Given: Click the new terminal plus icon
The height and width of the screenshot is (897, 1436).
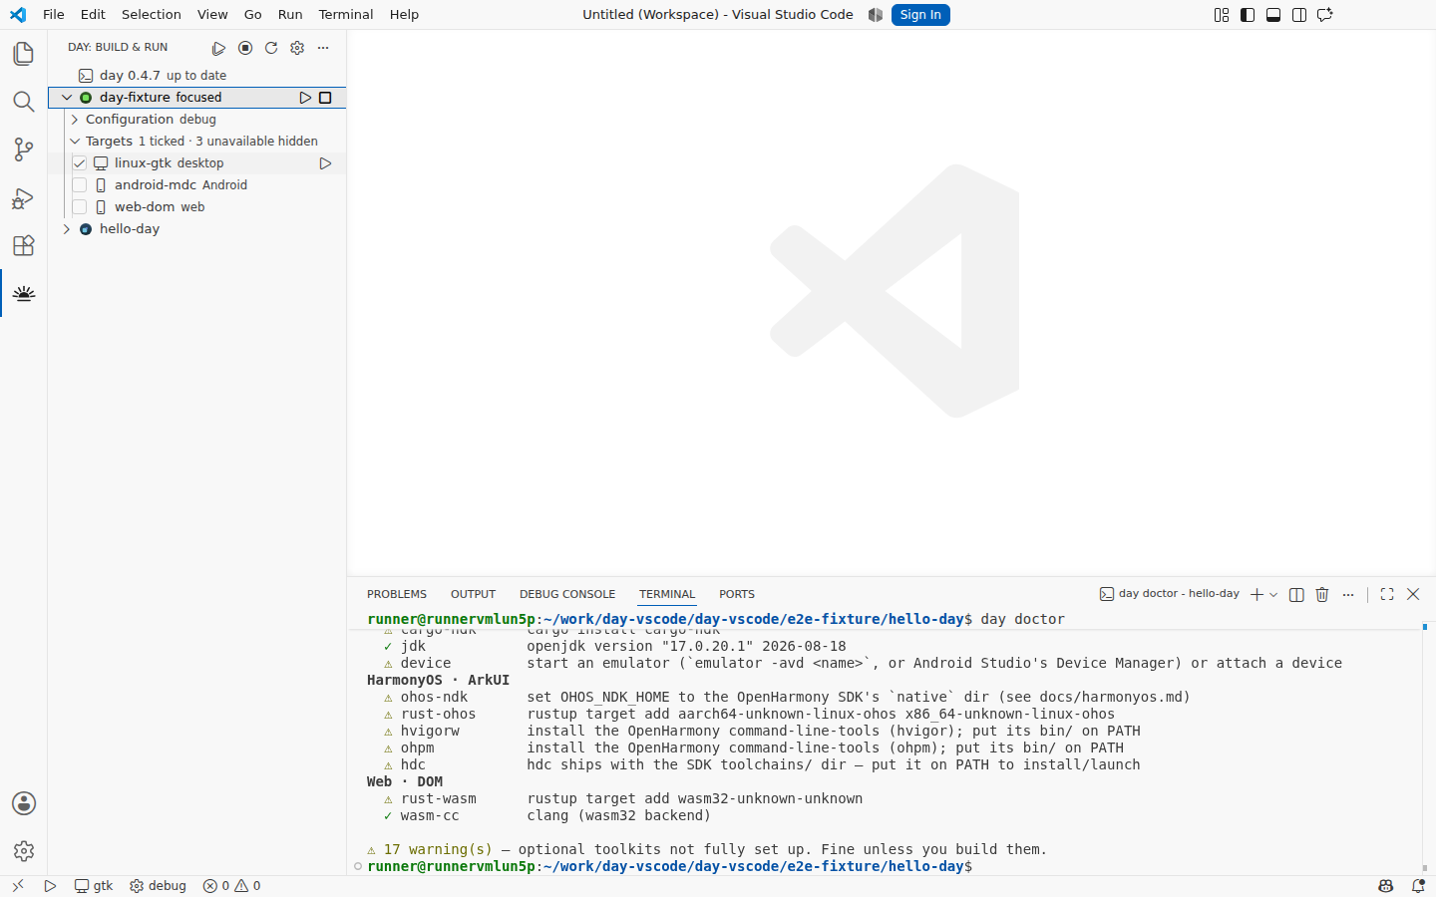Looking at the screenshot, I should (1256, 594).
